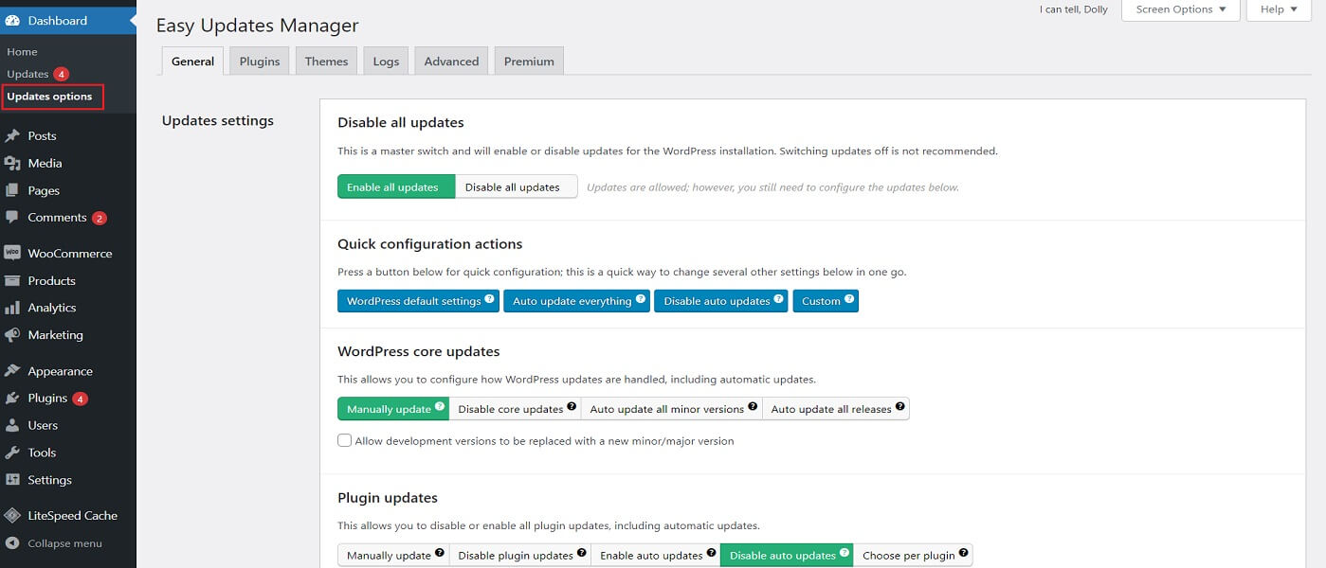Click the Tools wrench icon
The width and height of the screenshot is (1326, 568).
12,453
